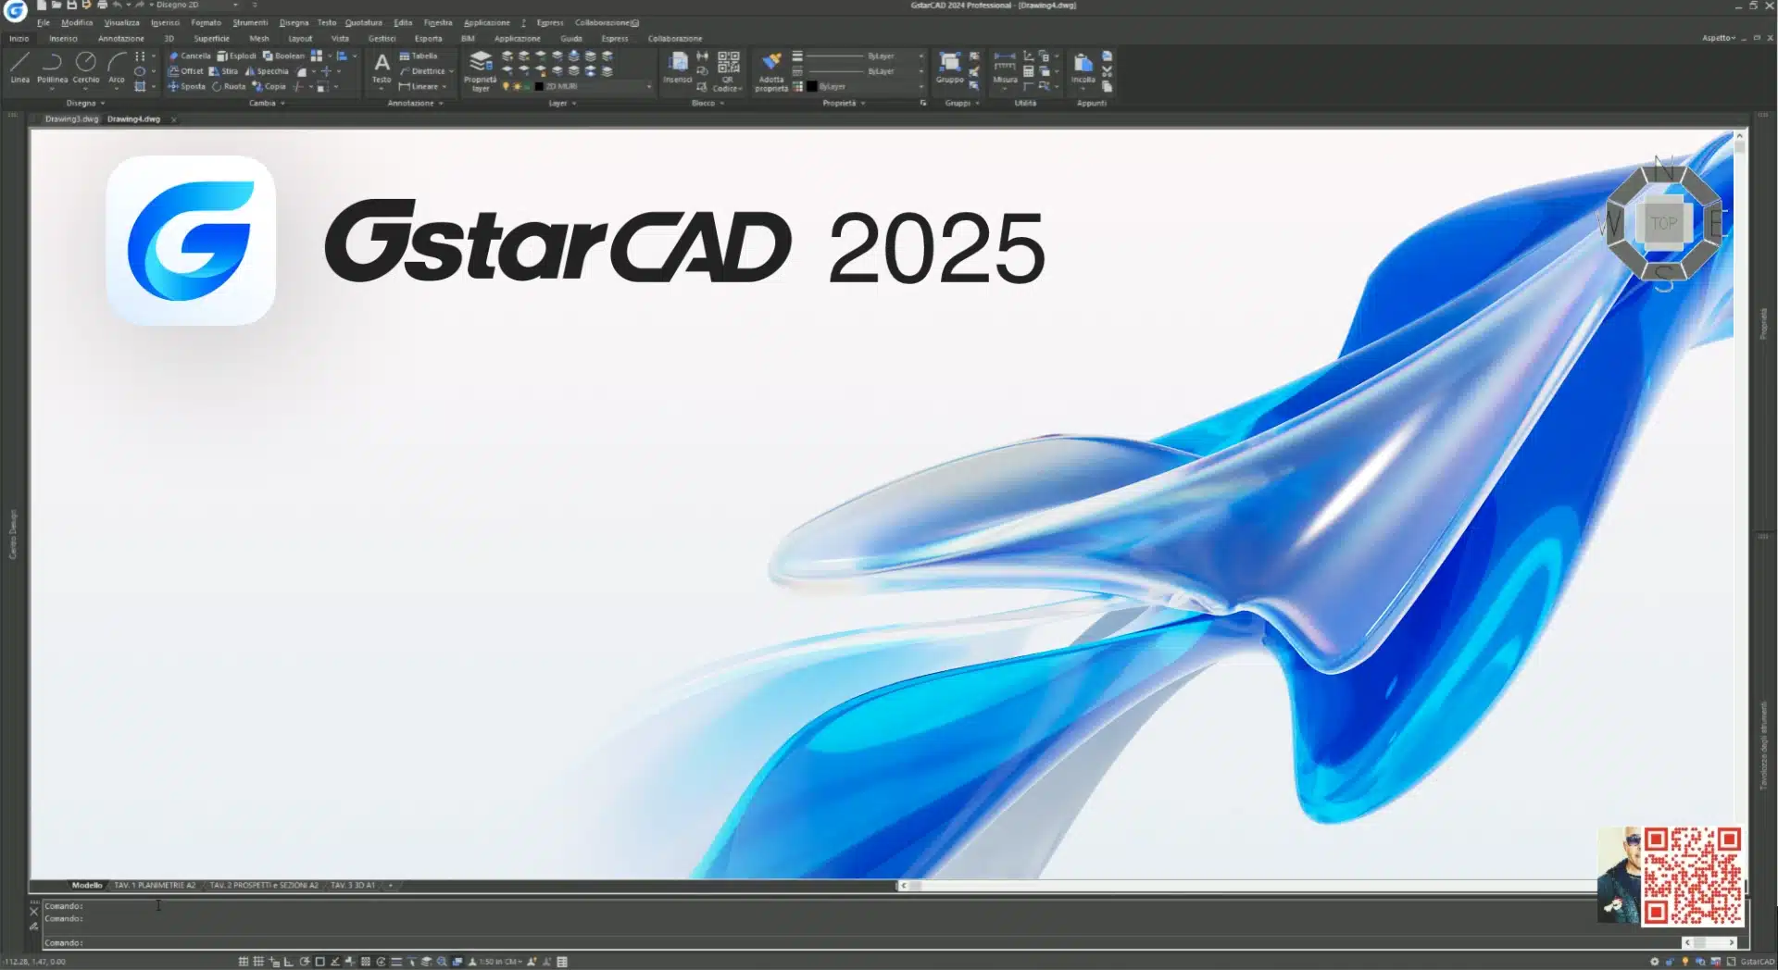This screenshot has height=970, width=1778.
Task: Click the TOP face of the view cube
Action: pos(1663,222)
